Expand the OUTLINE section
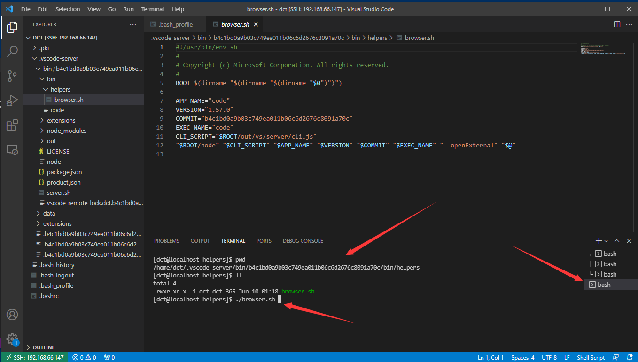 pos(84,347)
